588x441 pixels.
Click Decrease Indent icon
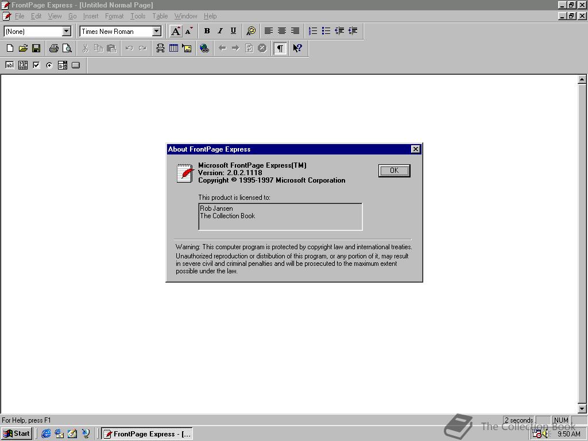pos(339,31)
